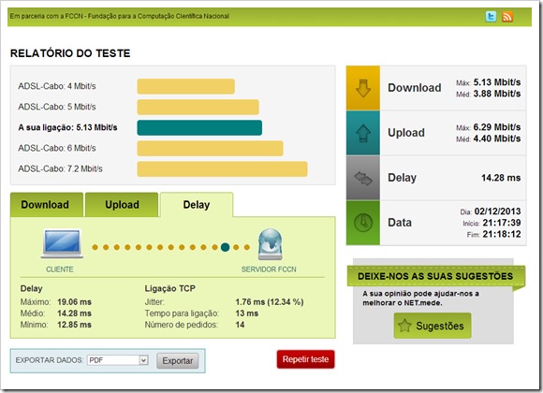Open the Twitter icon in header

tap(491, 16)
